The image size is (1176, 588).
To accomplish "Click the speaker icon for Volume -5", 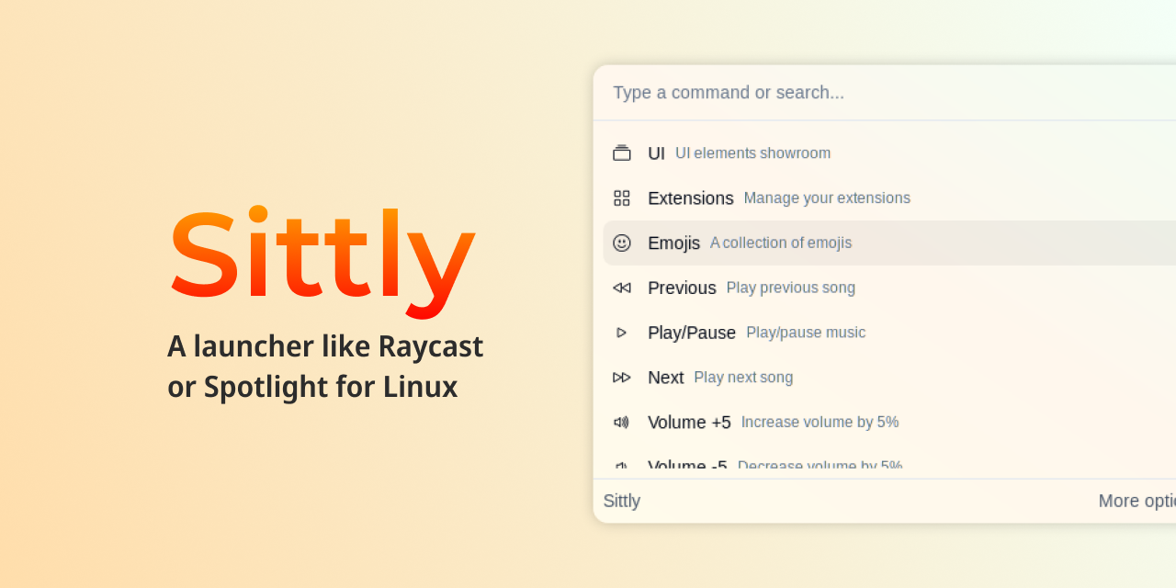I will (622, 467).
